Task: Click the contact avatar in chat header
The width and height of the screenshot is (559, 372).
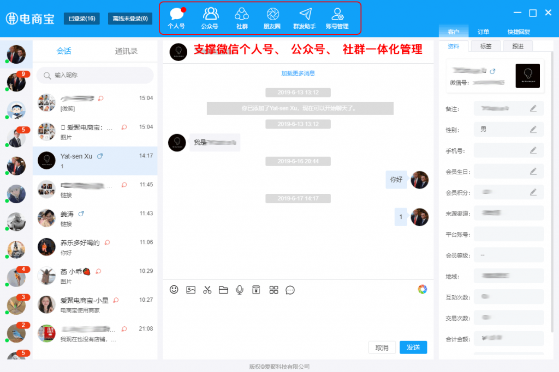Action: 179,52
